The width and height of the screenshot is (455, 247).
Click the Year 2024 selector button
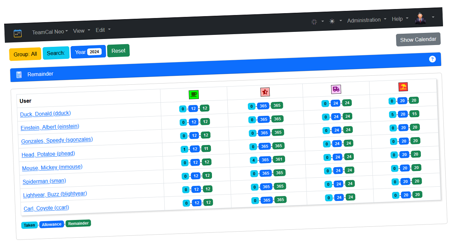point(88,52)
